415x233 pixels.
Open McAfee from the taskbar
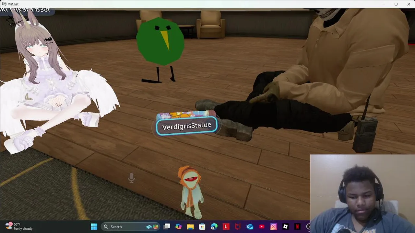(x=238, y=227)
